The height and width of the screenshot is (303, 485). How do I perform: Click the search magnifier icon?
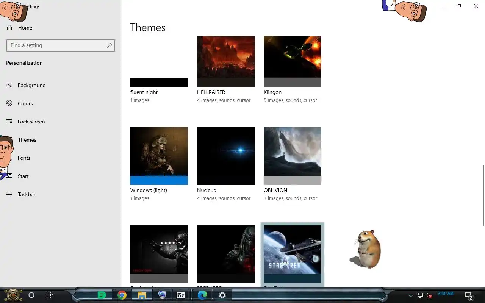[x=110, y=45]
